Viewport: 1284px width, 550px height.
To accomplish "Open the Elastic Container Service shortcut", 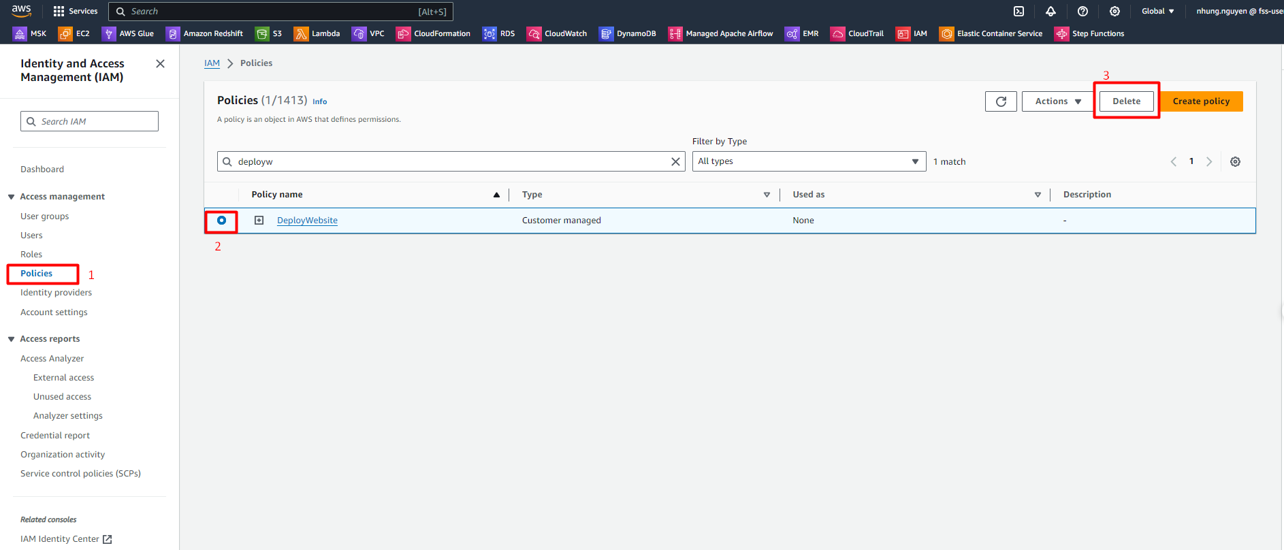I will tap(991, 33).
